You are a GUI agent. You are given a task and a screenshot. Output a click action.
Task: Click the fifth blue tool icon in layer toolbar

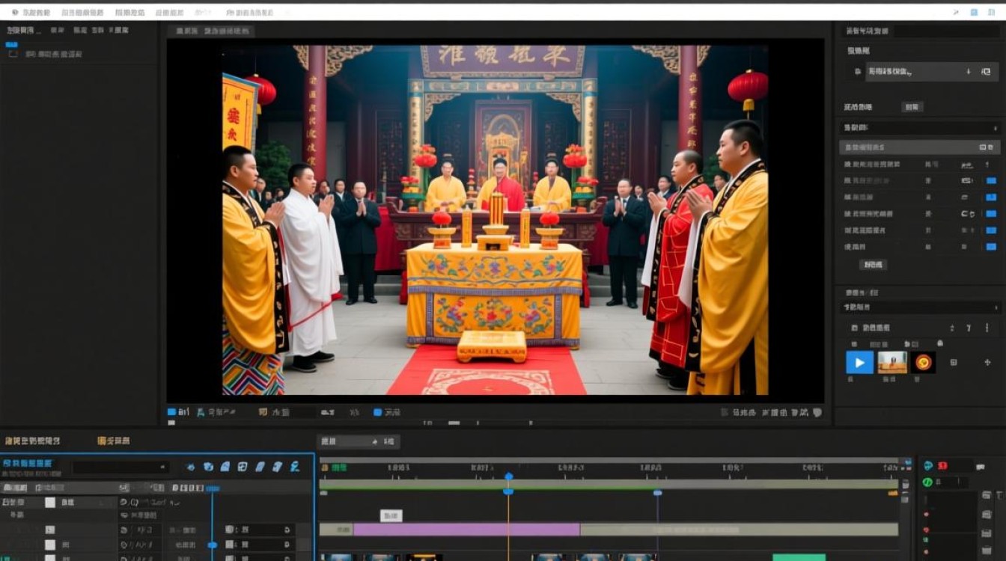[x=260, y=467]
